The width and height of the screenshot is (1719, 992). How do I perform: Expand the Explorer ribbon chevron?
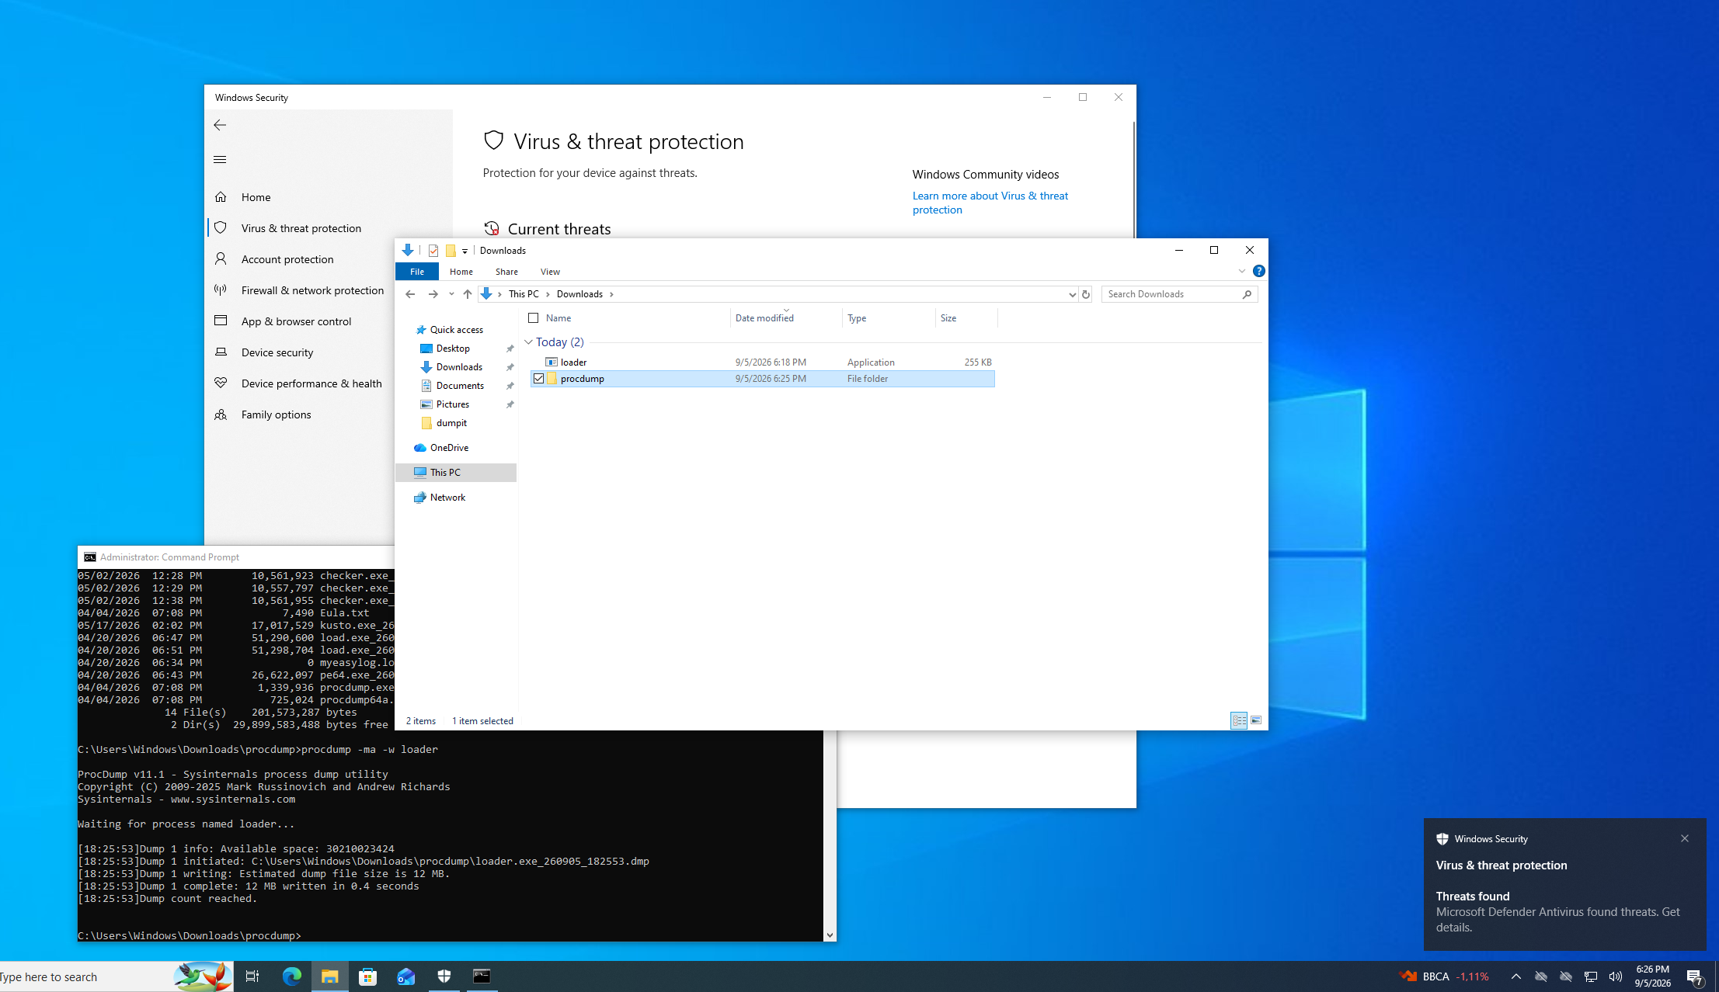(x=1242, y=271)
